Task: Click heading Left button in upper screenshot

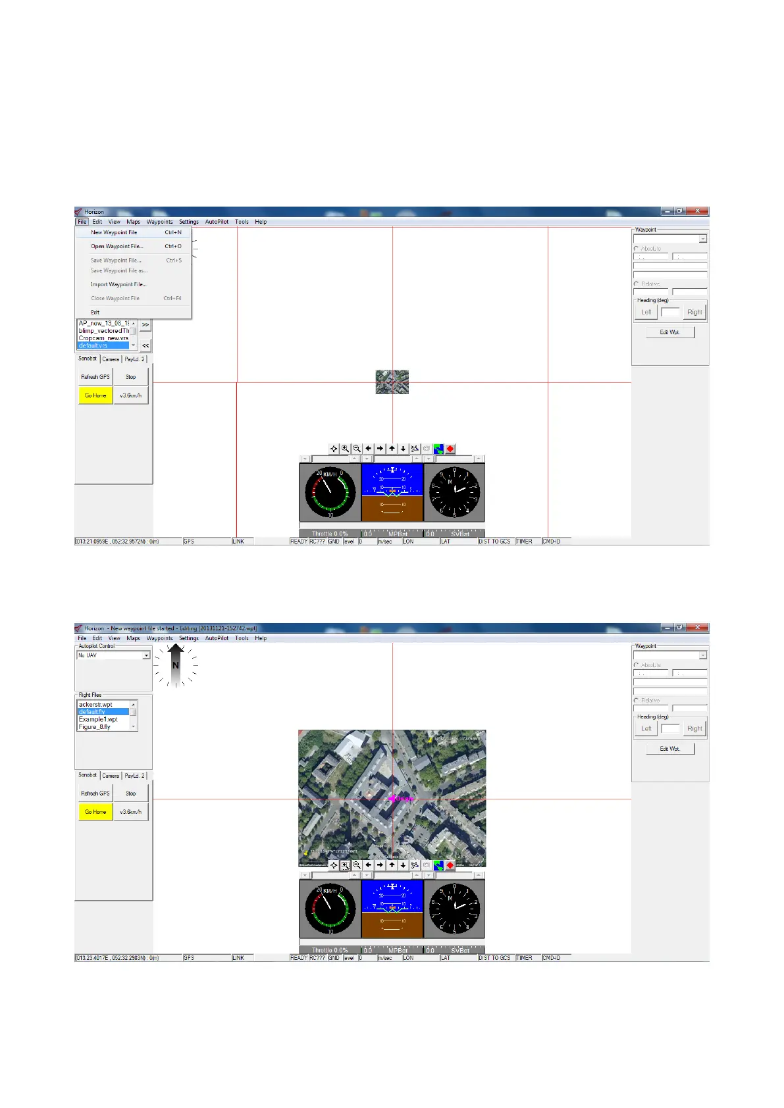Action: (x=646, y=313)
